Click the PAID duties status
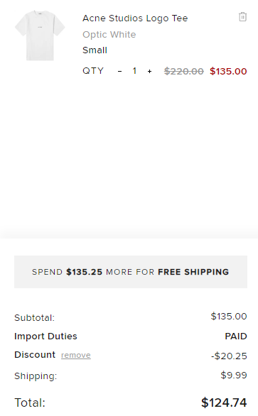The image size is (258, 416). click(x=236, y=336)
